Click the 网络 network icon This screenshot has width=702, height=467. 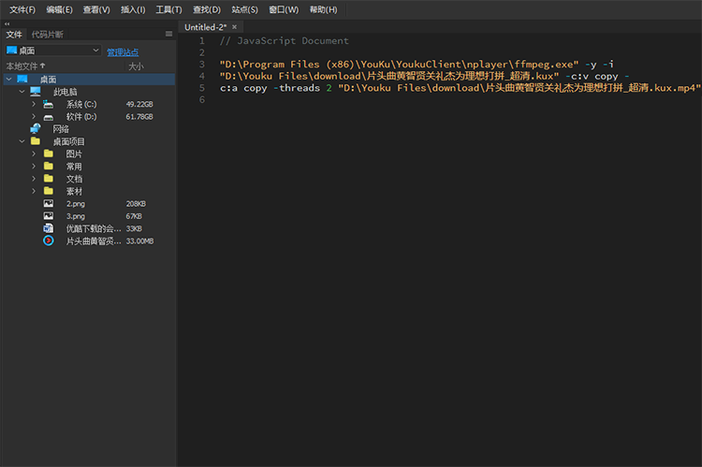36,129
